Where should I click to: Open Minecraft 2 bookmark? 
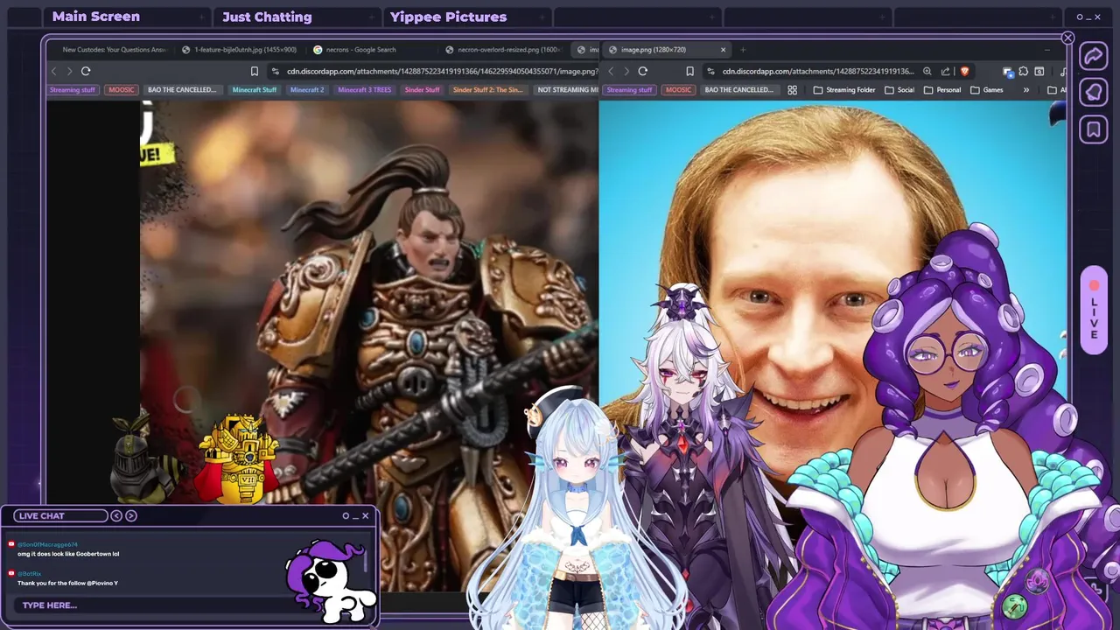tap(307, 90)
